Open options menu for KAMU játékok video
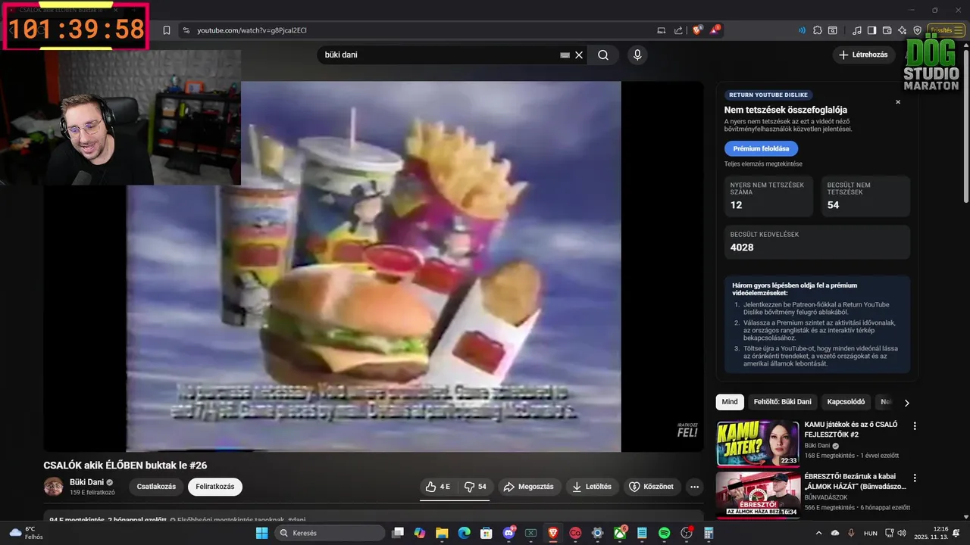This screenshot has width=970, height=545. pos(915,426)
